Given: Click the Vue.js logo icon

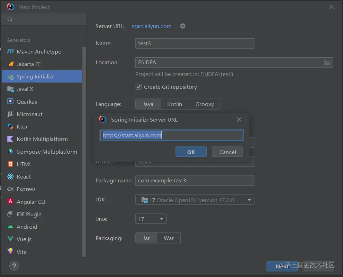Looking at the screenshot, I should click(x=10, y=239).
